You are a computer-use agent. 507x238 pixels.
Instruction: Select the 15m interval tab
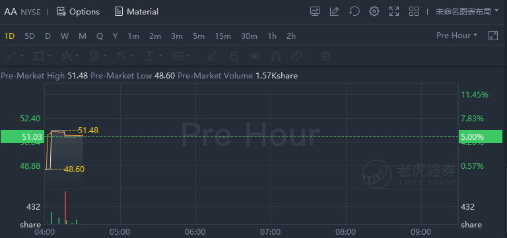click(x=222, y=36)
